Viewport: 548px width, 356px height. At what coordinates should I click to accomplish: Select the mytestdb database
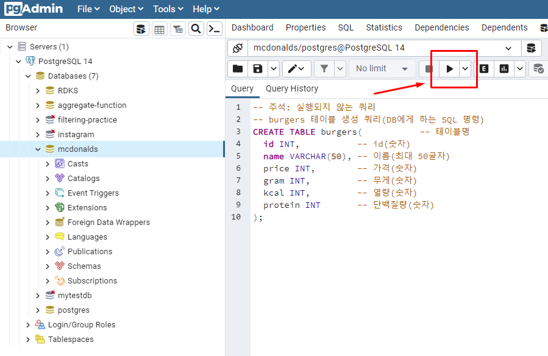(x=75, y=296)
